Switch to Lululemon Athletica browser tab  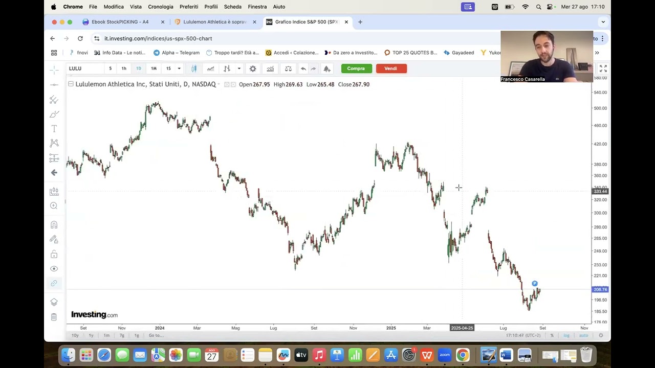pos(215,22)
